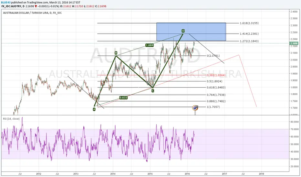Screen dimensions: 301x177
Task: Select pattern point label C
Action: [x=153, y=91]
